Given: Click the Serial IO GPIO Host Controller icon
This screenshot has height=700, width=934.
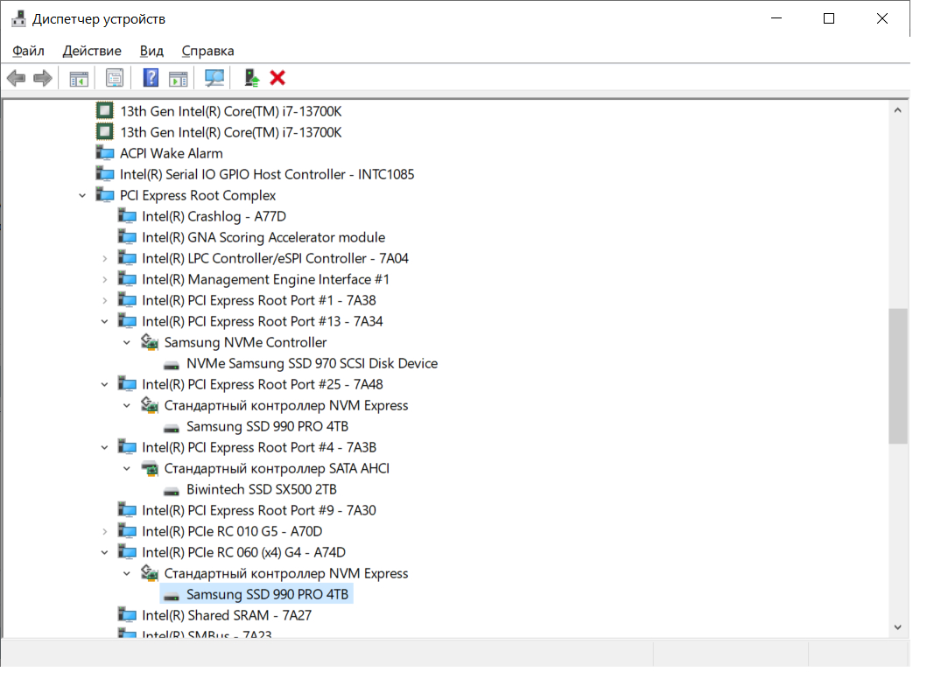Looking at the screenshot, I should point(105,174).
